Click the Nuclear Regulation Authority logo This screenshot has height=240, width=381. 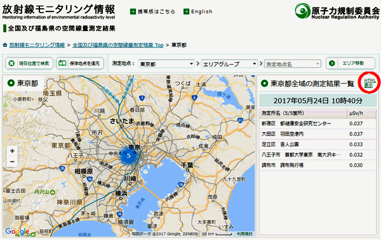point(337,11)
